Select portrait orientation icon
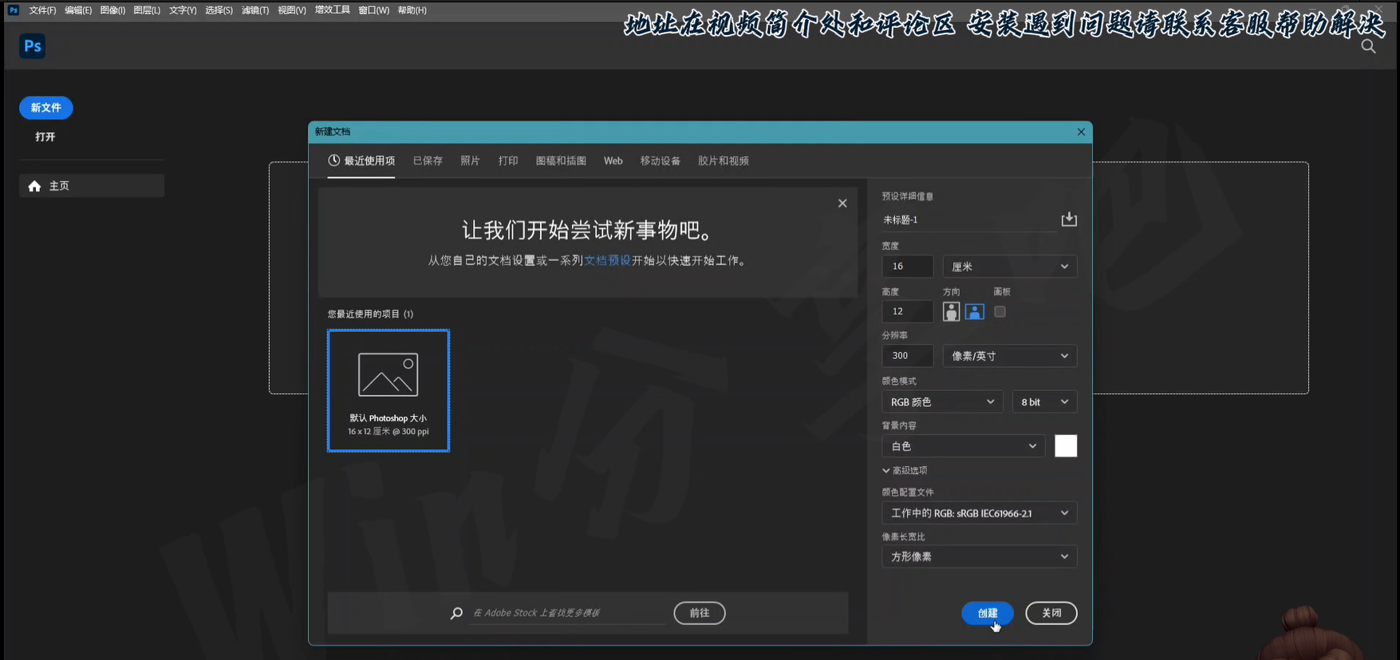The image size is (1400, 660). (951, 311)
